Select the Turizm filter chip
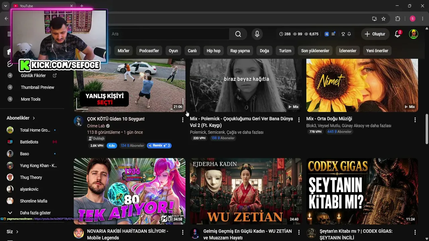This screenshot has width=429, height=241. pos(285,51)
